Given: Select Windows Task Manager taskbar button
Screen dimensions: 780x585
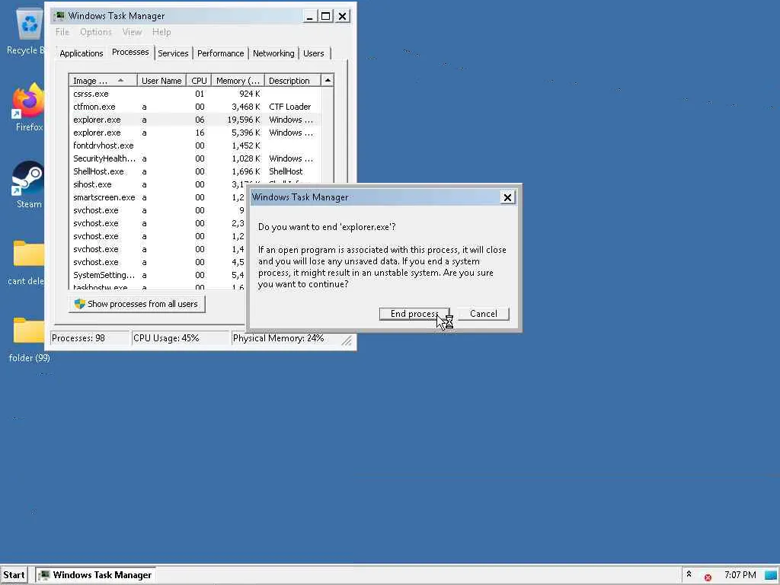Looking at the screenshot, I should click(x=97, y=575).
